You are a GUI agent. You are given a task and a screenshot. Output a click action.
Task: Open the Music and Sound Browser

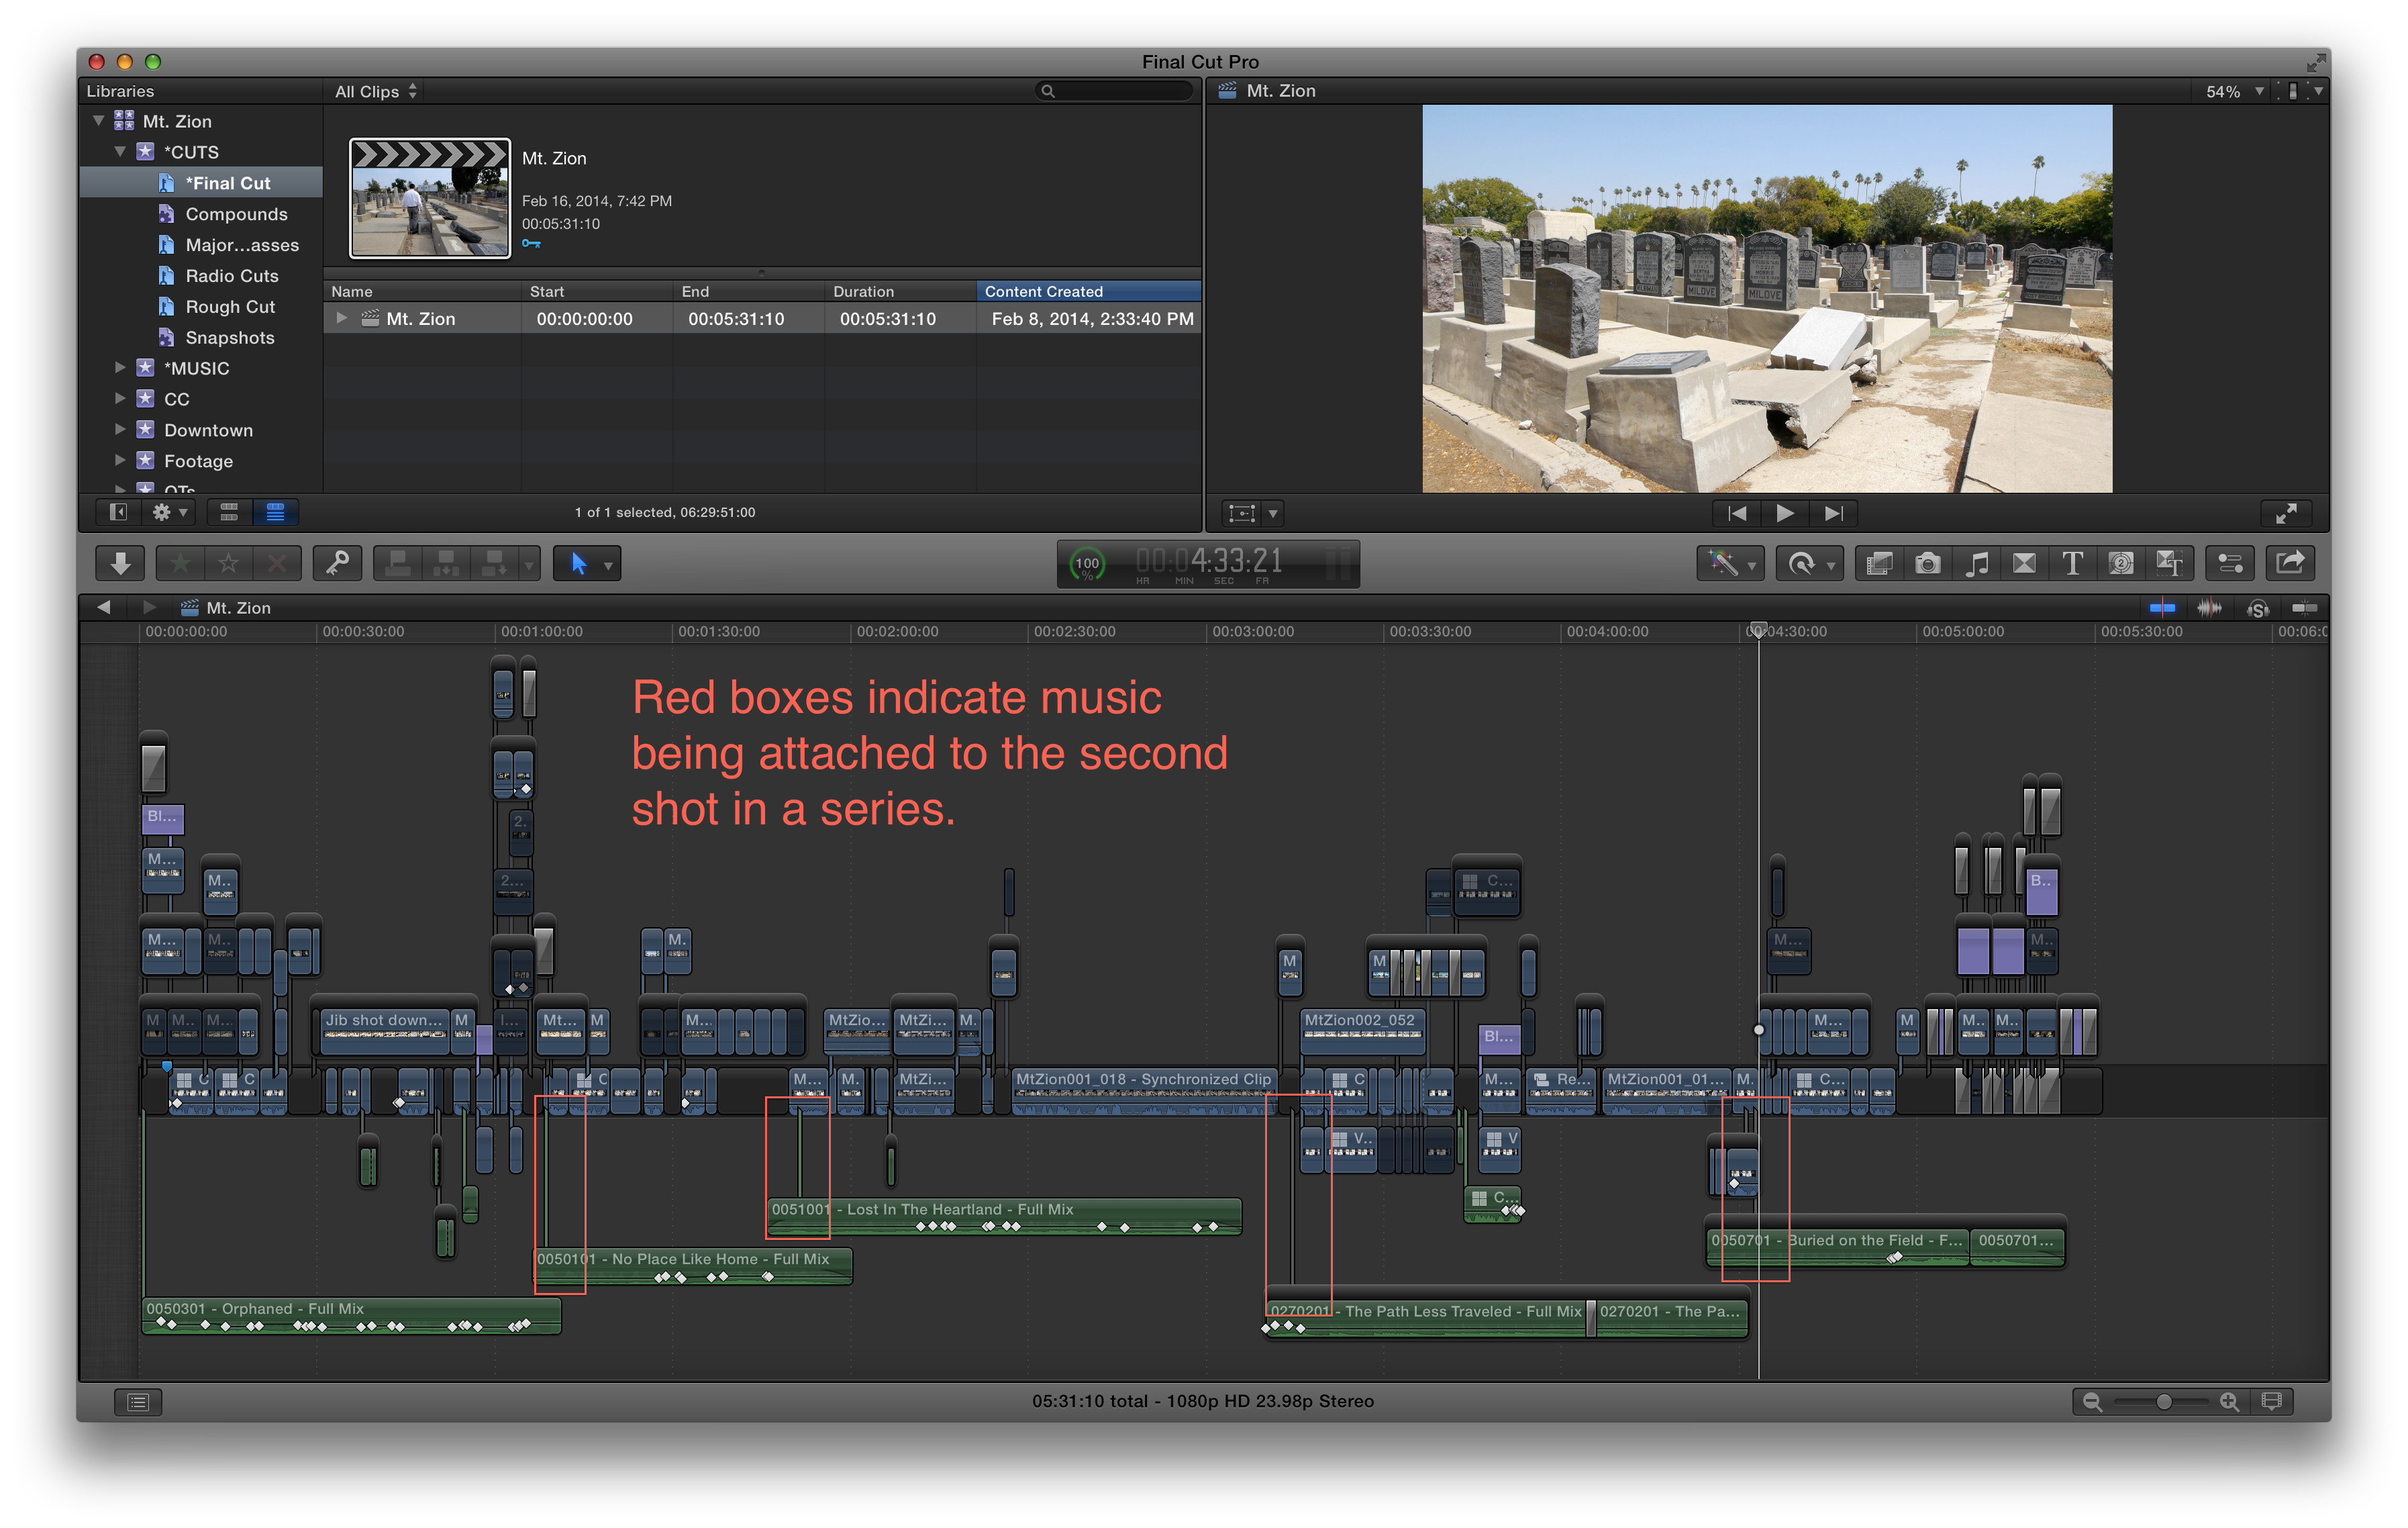click(1976, 563)
